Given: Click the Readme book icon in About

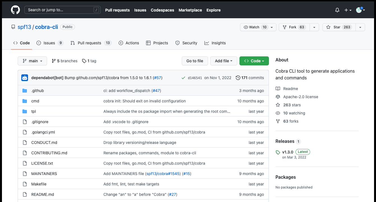Looking at the screenshot, I should coord(278,88).
